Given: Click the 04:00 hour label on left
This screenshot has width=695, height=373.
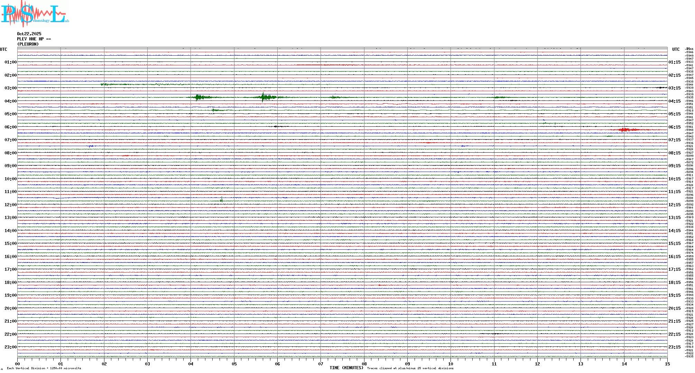Looking at the screenshot, I should coord(10,101).
